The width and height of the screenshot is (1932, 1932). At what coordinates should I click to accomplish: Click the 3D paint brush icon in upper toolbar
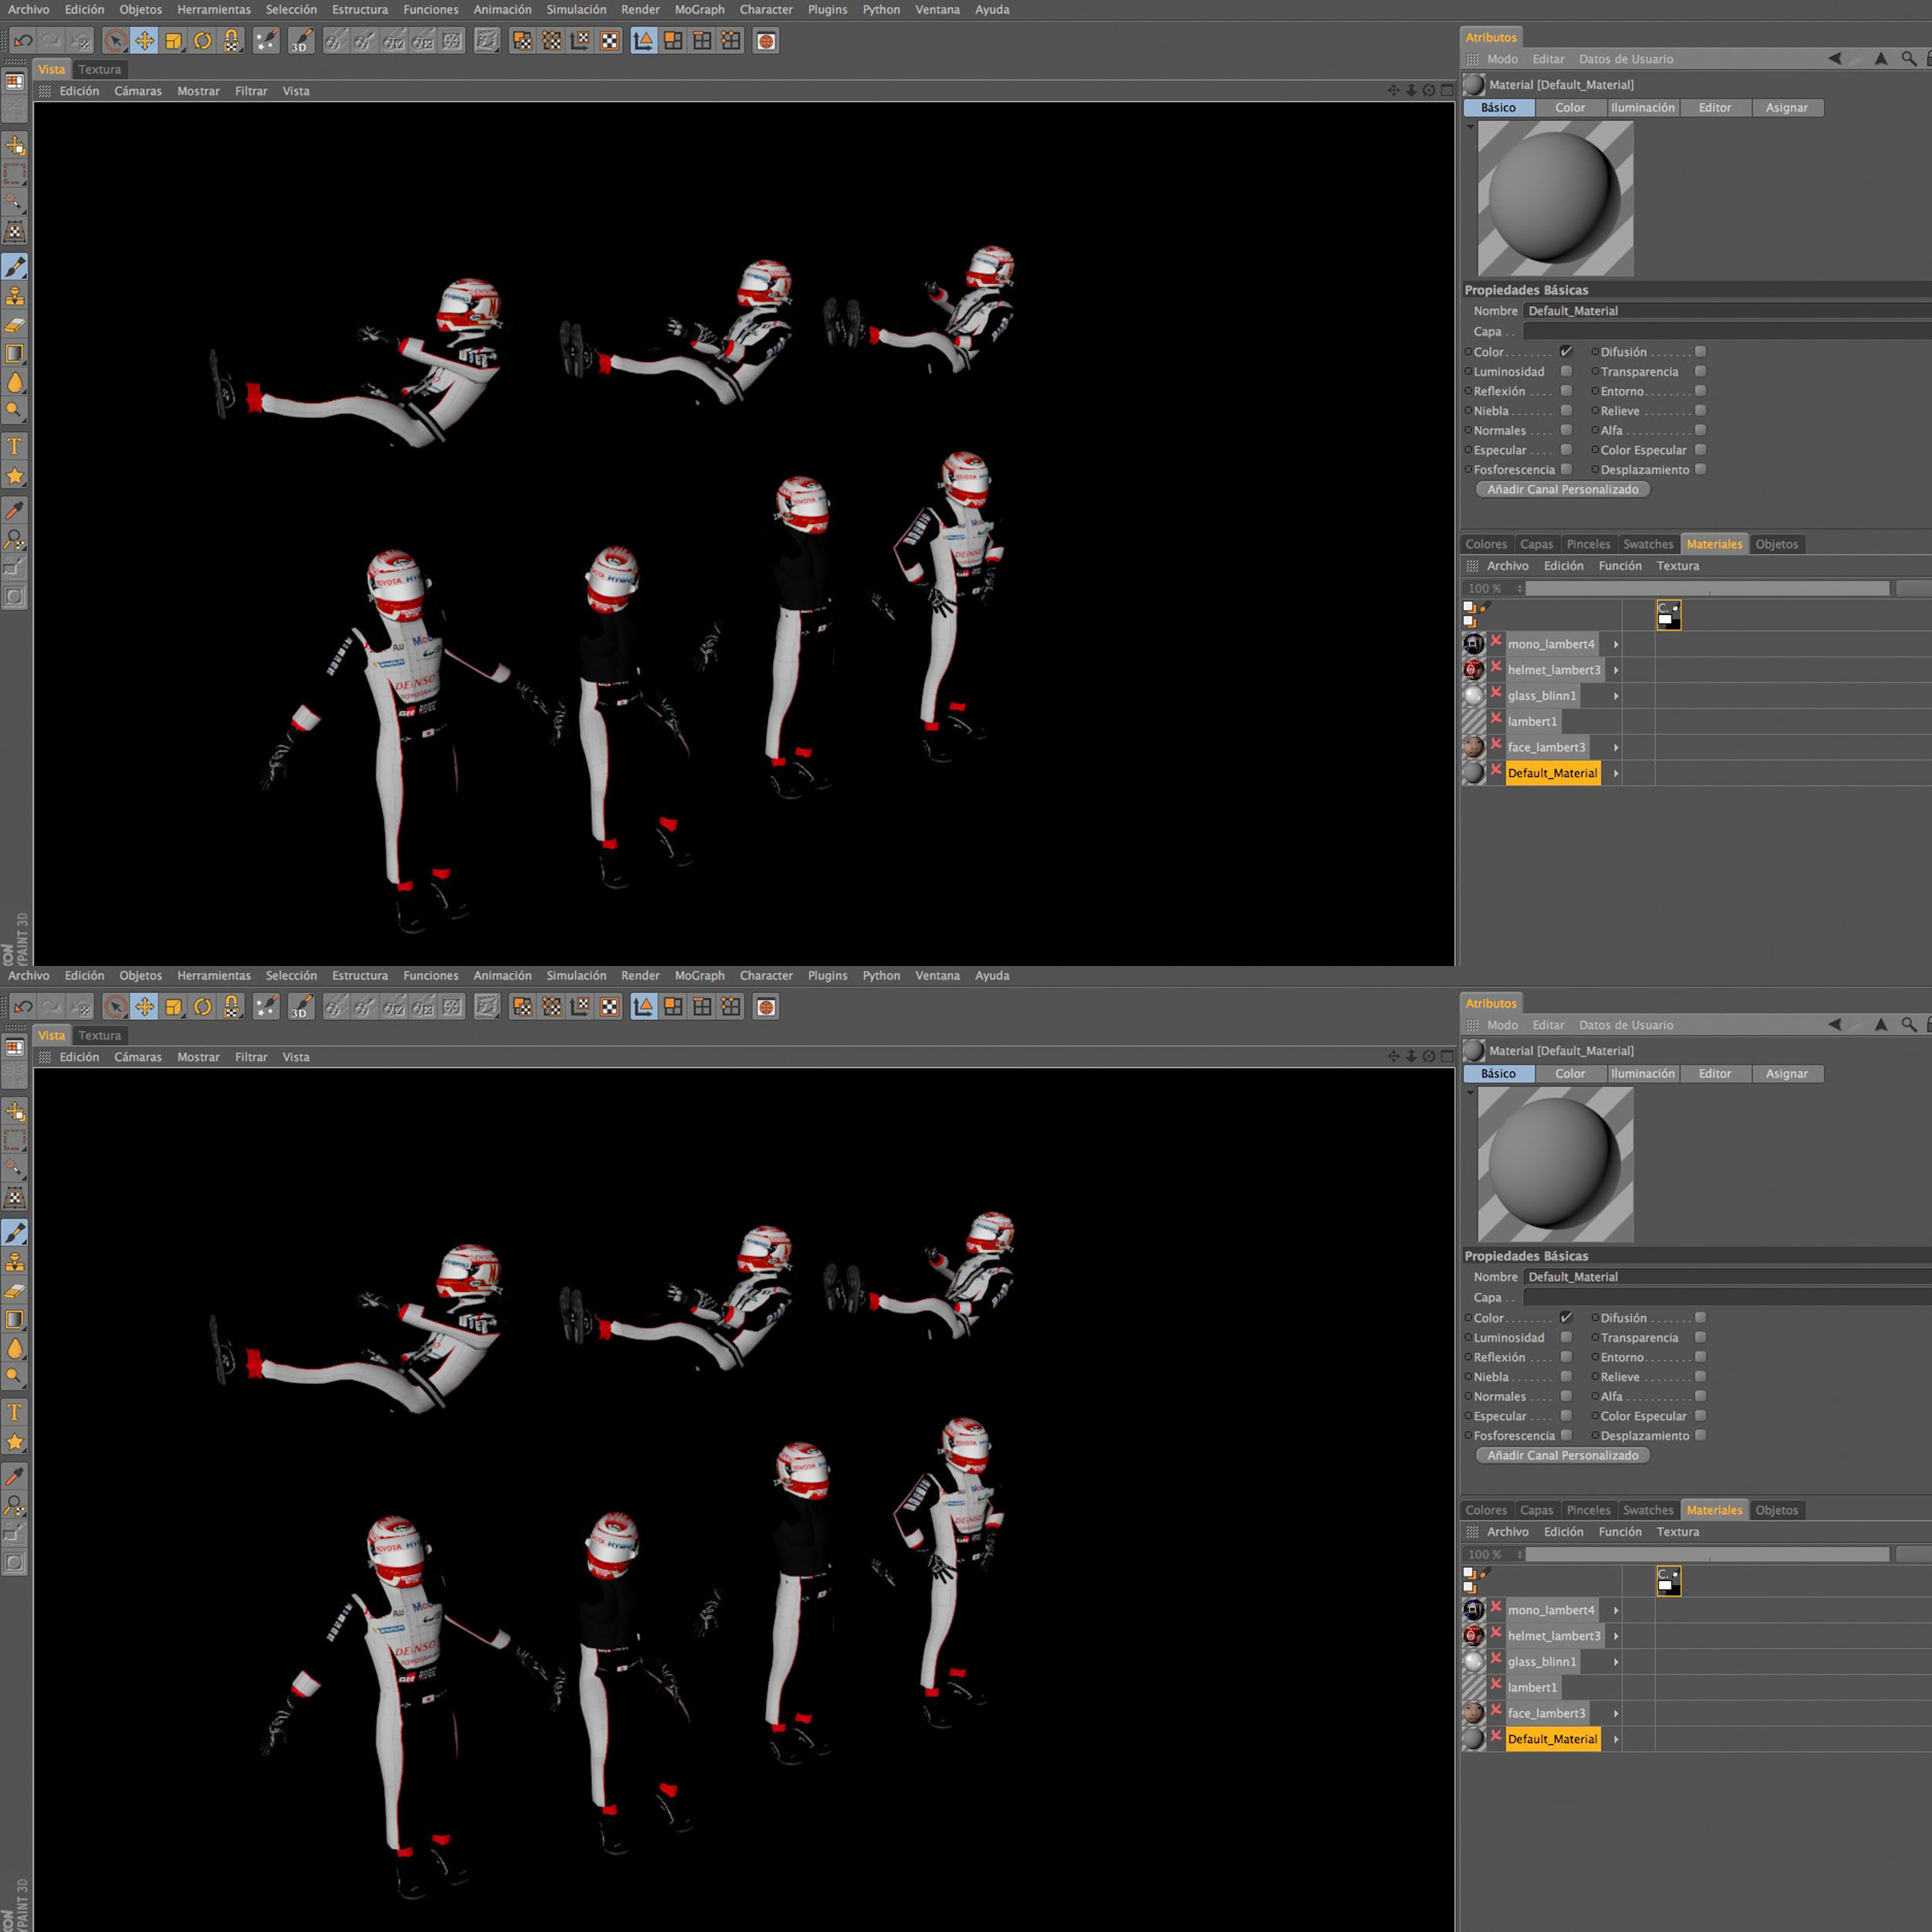pyautogui.click(x=301, y=41)
